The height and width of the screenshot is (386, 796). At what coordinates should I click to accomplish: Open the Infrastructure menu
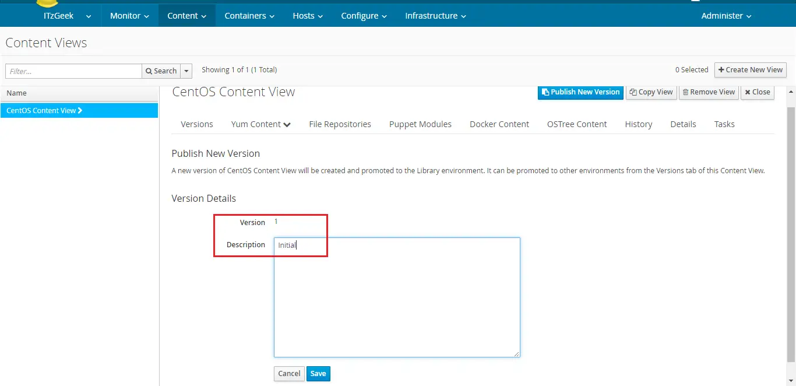click(x=435, y=16)
